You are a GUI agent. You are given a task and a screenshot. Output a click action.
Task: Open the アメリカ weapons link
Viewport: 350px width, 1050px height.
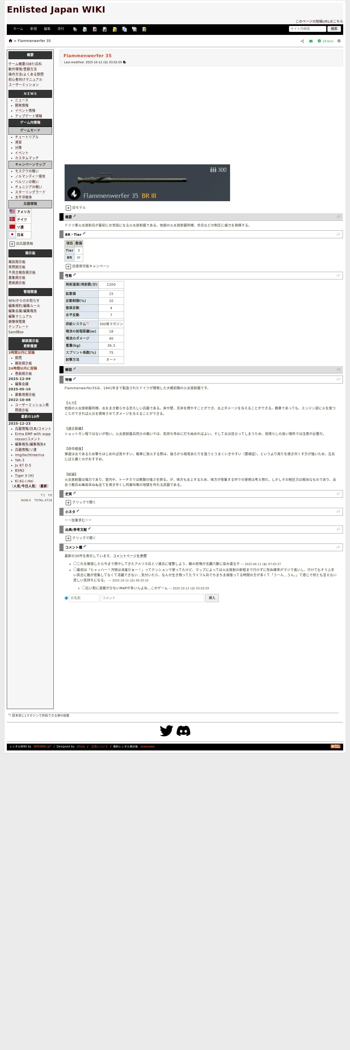coord(23,212)
